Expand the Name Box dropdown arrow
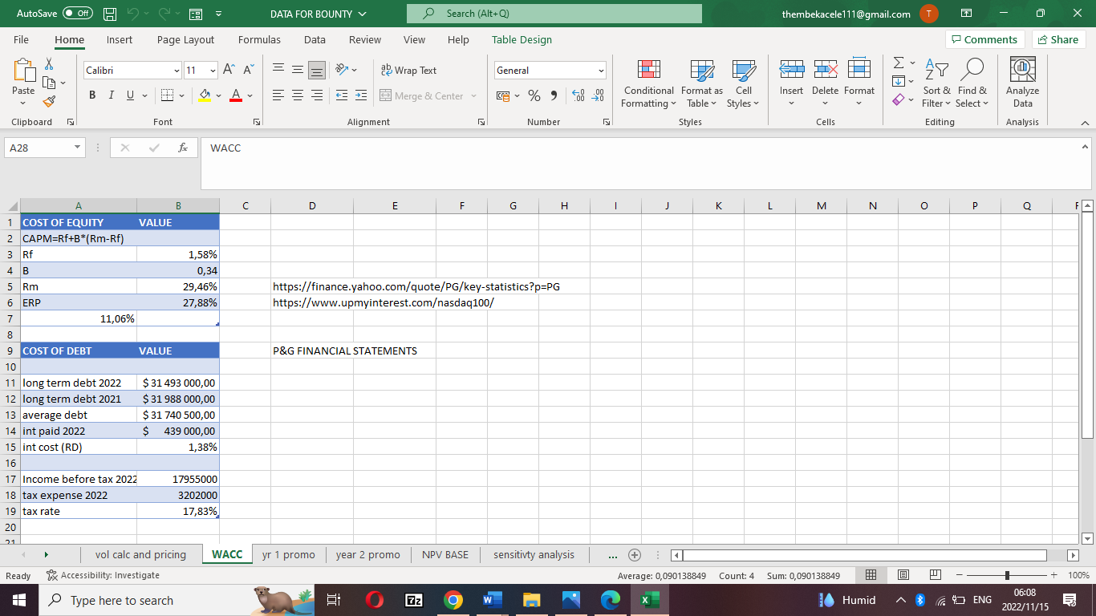Image resolution: width=1096 pixels, height=616 pixels. pos(76,148)
